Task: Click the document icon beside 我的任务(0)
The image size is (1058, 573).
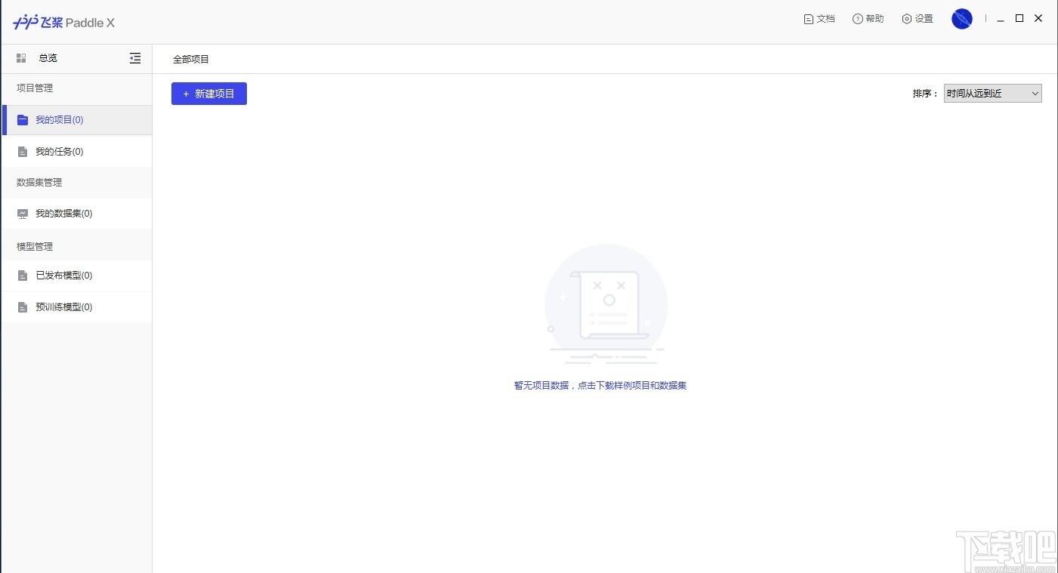Action: (23, 152)
